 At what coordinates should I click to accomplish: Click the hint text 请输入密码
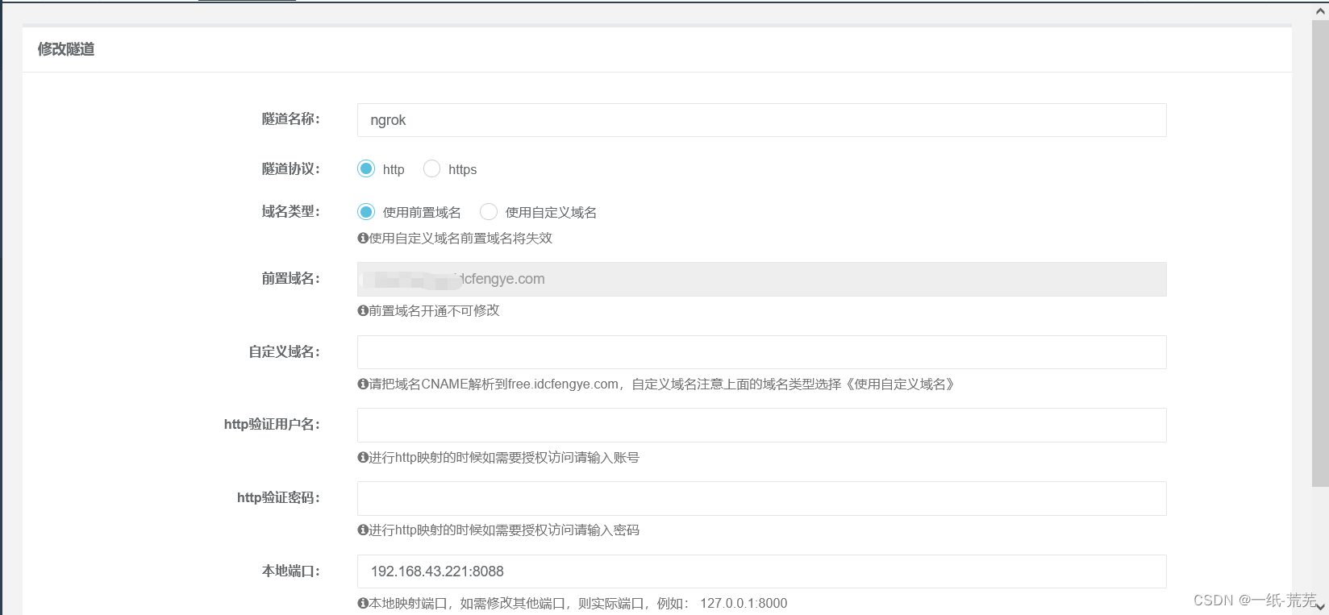[x=504, y=530]
